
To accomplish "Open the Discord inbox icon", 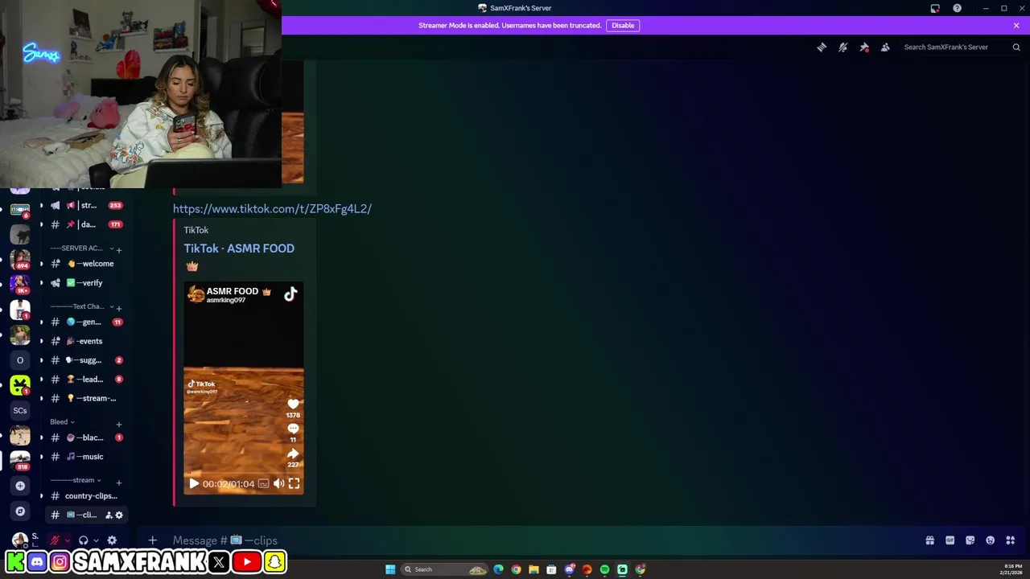I will (935, 8).
